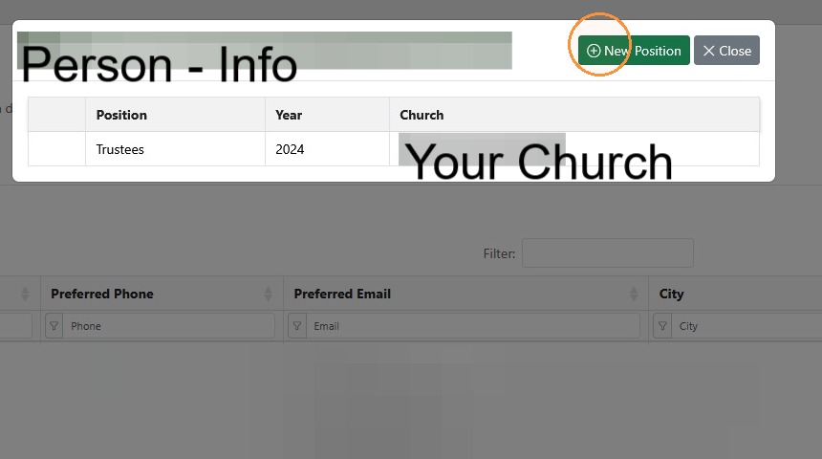Toggle the sort arrows on Preferred Email column
This screenshot has width=822, height=459.
[634, 294]
